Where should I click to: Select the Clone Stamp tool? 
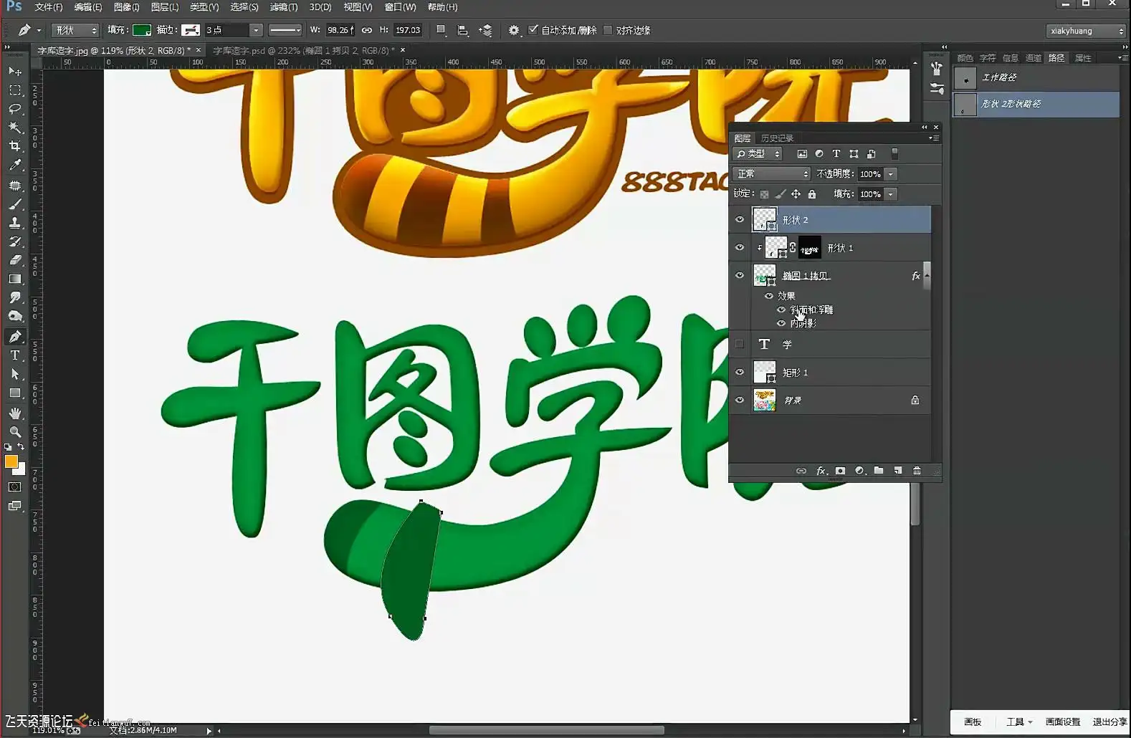(15, 223)
